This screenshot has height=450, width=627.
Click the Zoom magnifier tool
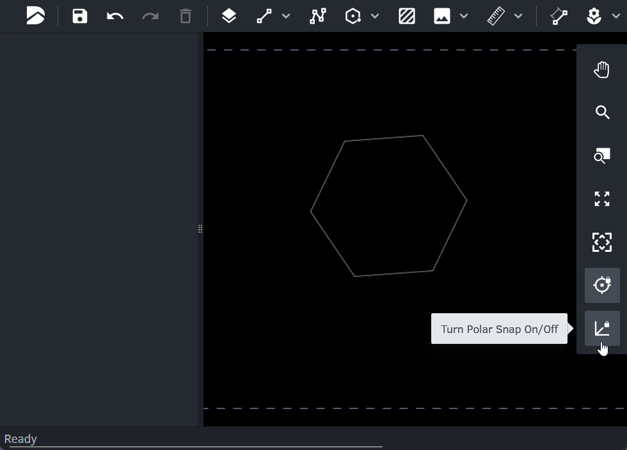(x=602, y=112)
